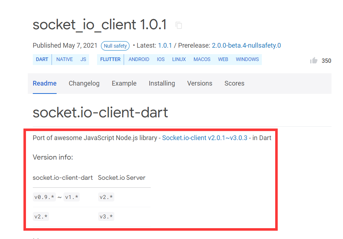Select the ANDROID platform tag
343x239 pixels.
[x=139, y=59]
